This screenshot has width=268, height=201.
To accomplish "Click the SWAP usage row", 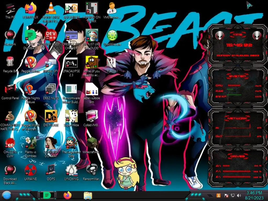I will click(239, 96).
